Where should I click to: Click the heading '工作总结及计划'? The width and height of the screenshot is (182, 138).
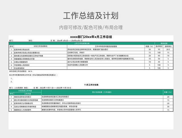[x=91, y=16]
